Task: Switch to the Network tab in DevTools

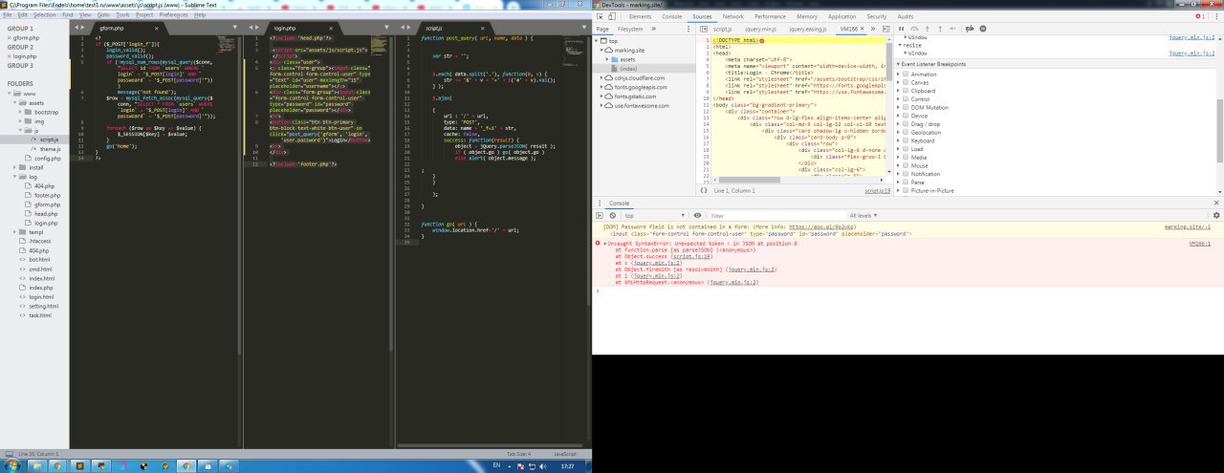Action: [x=733, y=16]
